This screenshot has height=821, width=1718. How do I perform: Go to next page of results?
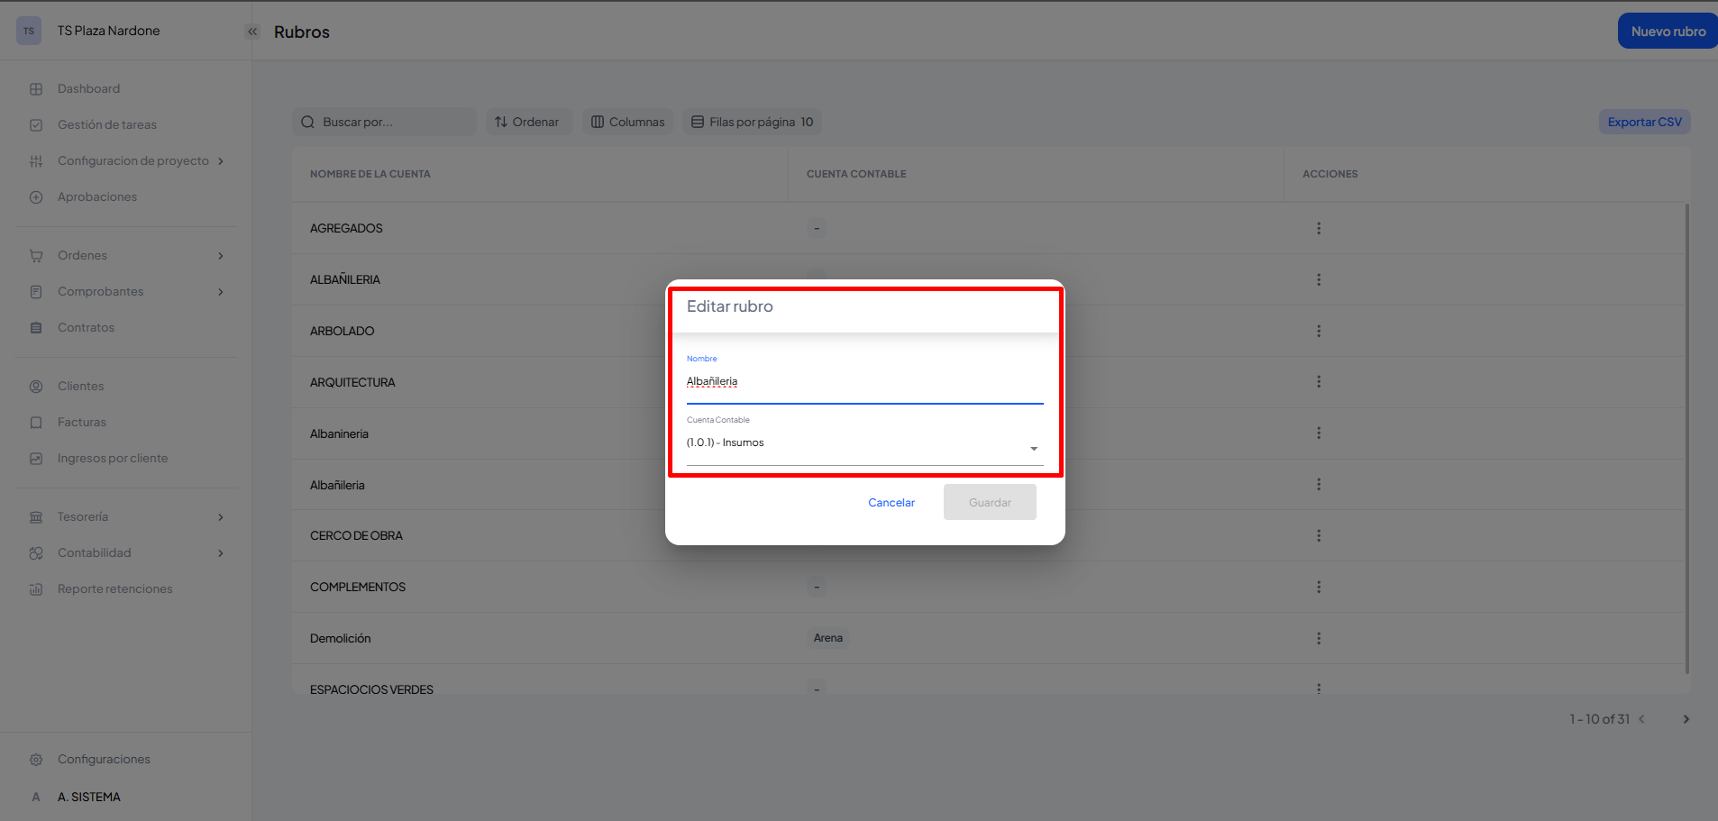click(1686, 719)
